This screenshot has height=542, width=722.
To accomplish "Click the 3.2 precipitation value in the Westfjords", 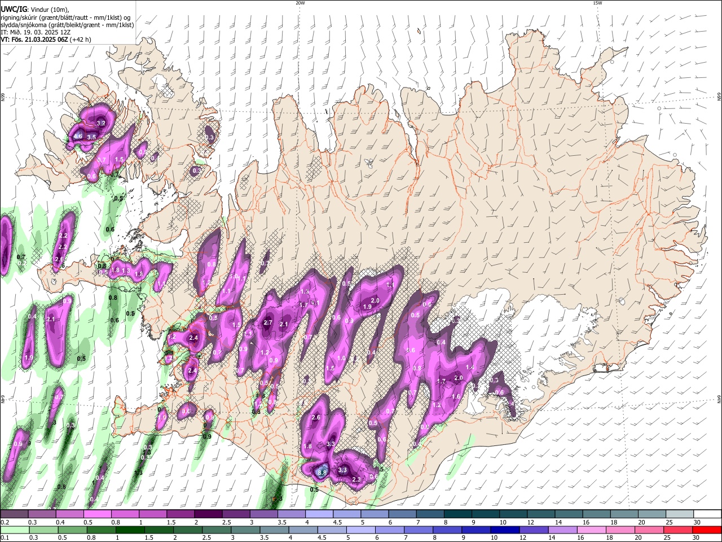I will 102,123.
